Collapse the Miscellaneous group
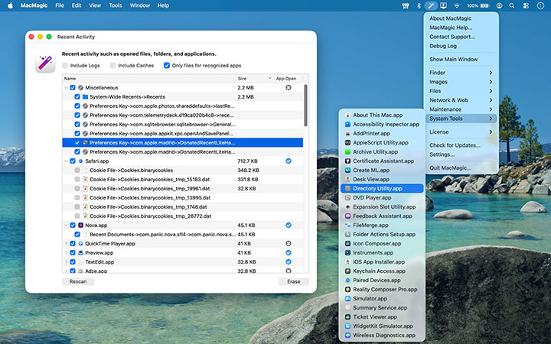This screenshot has width=551, height=344. pos(65,88)
